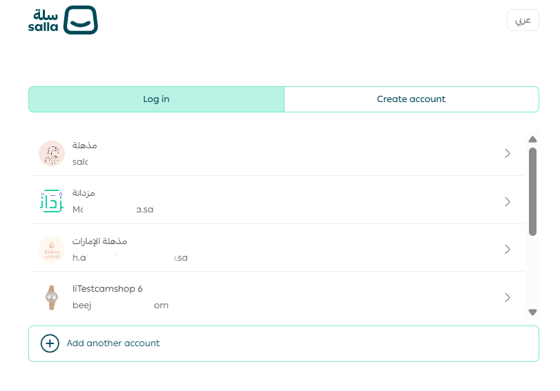Switch language to عربي
Viewport: 560px width, 391px height.
[523, 20]
